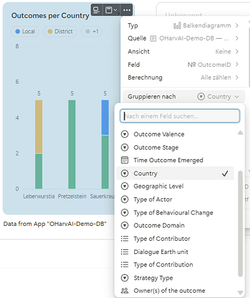
Task: Toggle the Local legend series
Action: pos(25,32)
